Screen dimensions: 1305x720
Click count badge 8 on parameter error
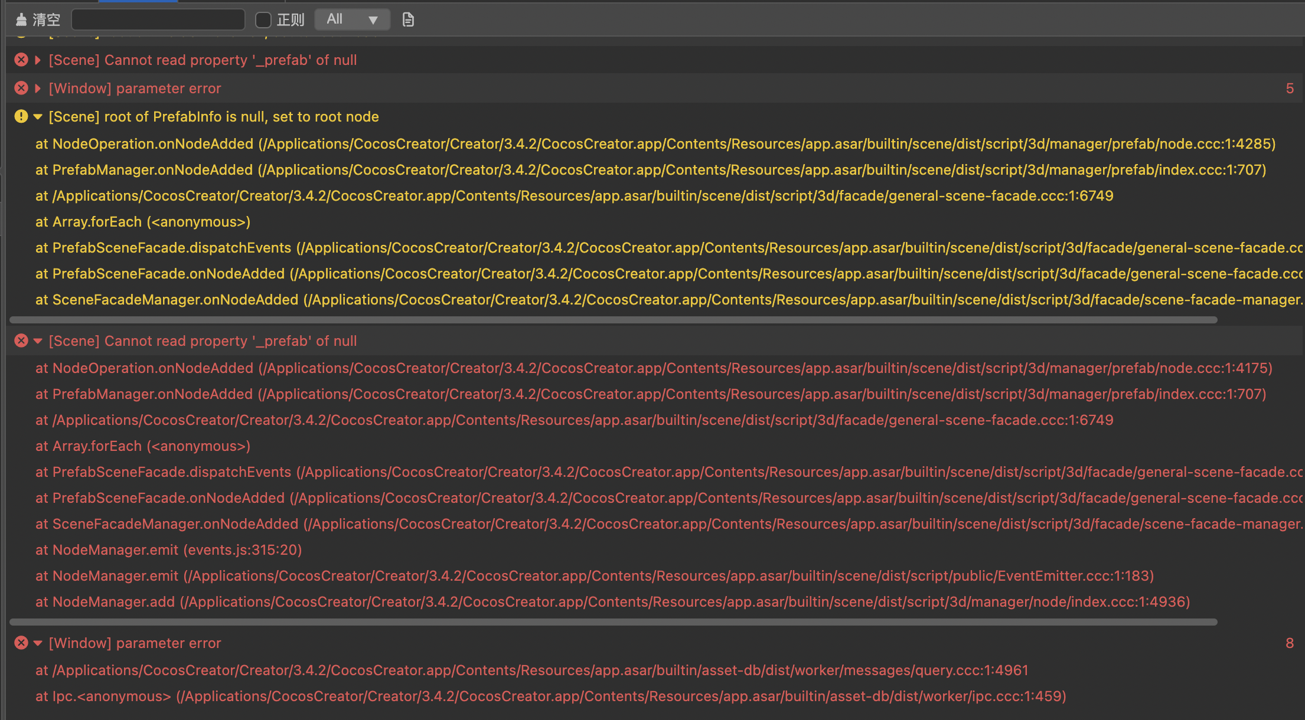pos(1290,643)
